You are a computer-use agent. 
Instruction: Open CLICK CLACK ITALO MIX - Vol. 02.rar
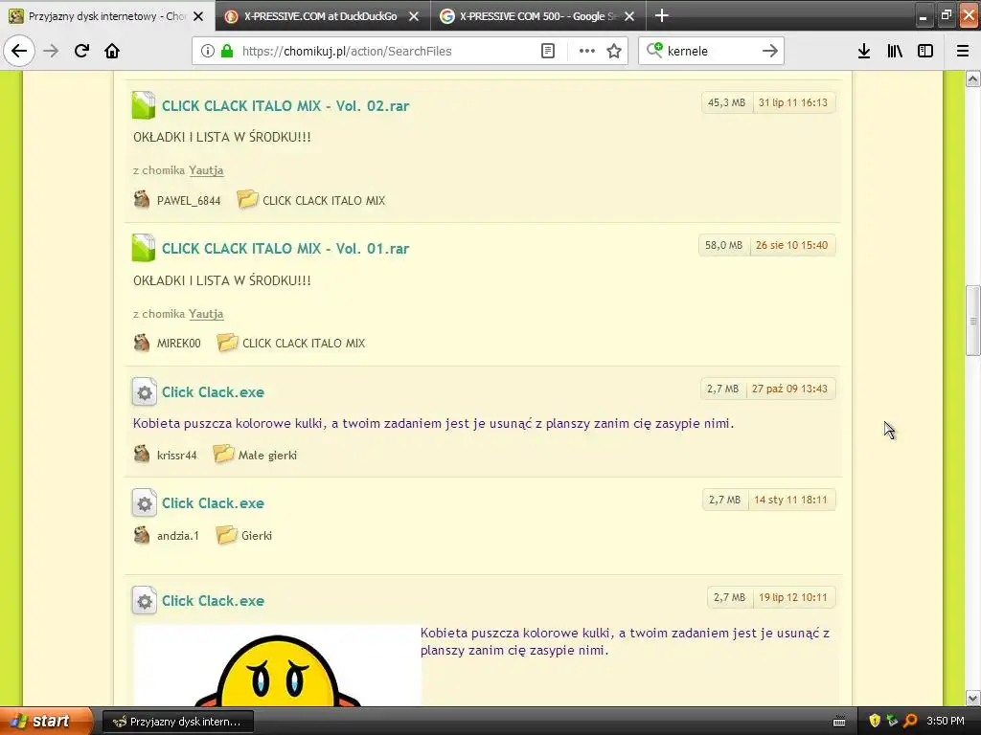[285, 105]
